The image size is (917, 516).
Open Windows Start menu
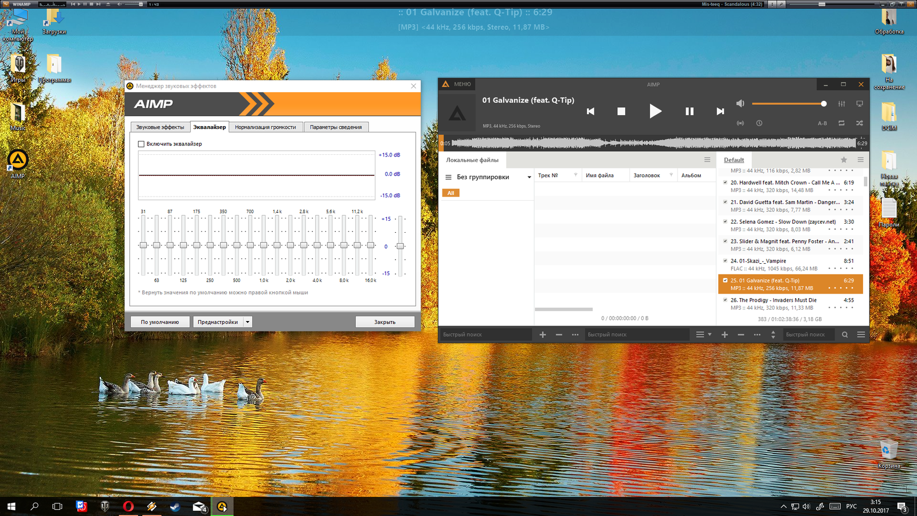11,506
